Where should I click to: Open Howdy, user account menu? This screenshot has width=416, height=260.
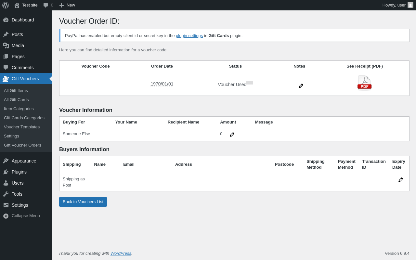click(394, 5)
